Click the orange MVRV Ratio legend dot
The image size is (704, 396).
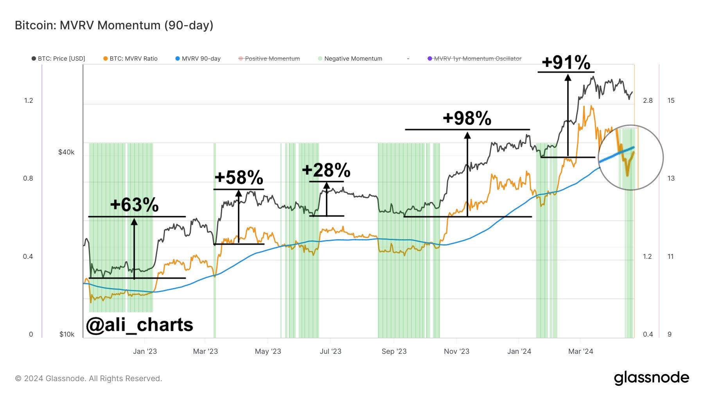[106, 59]
